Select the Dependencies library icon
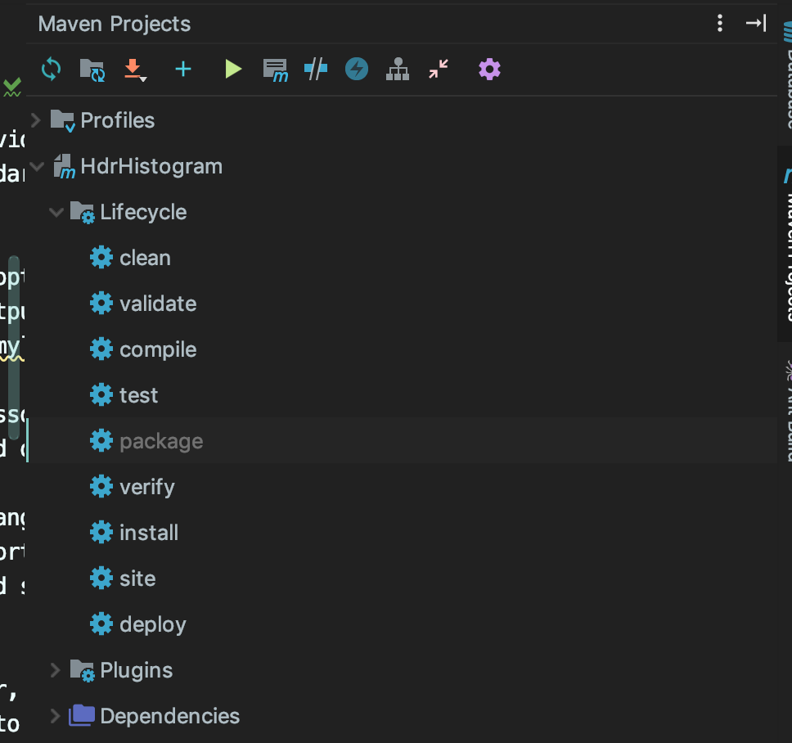This screenshot has height=743, width=792. click(x=82, y=716)
